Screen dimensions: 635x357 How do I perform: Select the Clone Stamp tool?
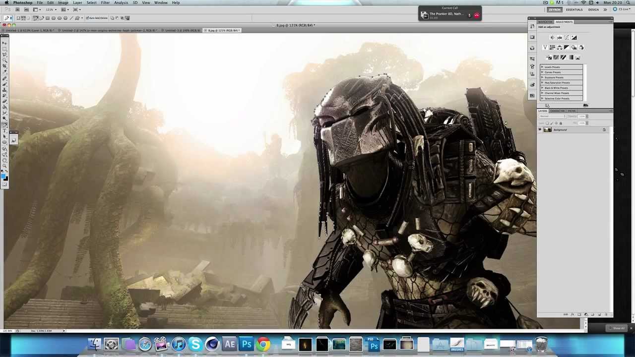click(5, 90)
